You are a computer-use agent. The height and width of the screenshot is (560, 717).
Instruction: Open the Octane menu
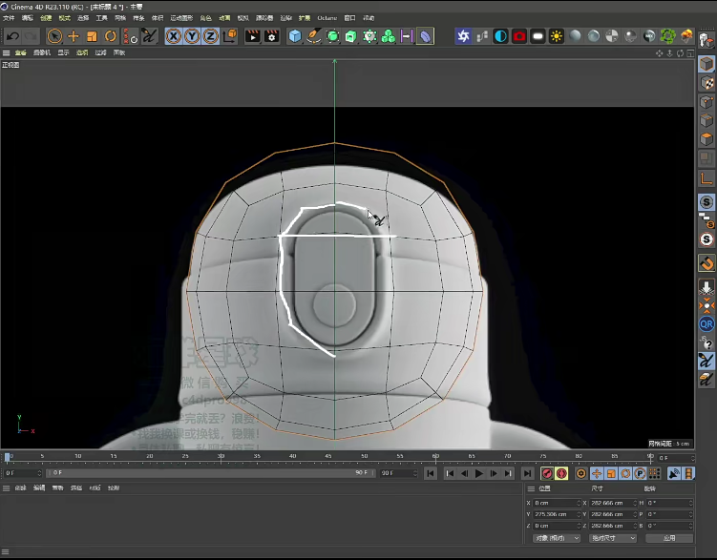click(x=327, y=17)
